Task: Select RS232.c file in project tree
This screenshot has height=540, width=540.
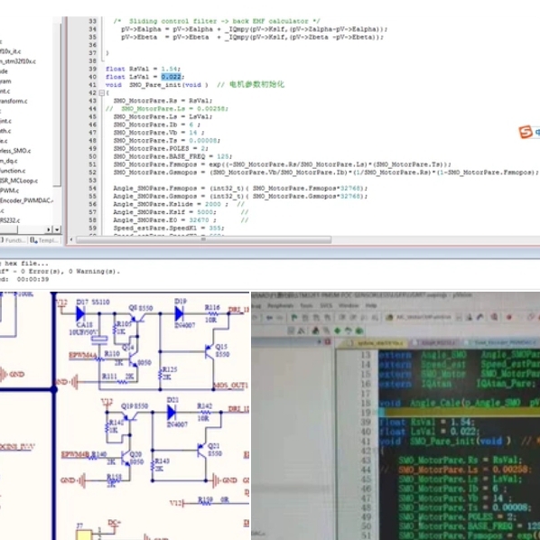Action: pos(10,220)
